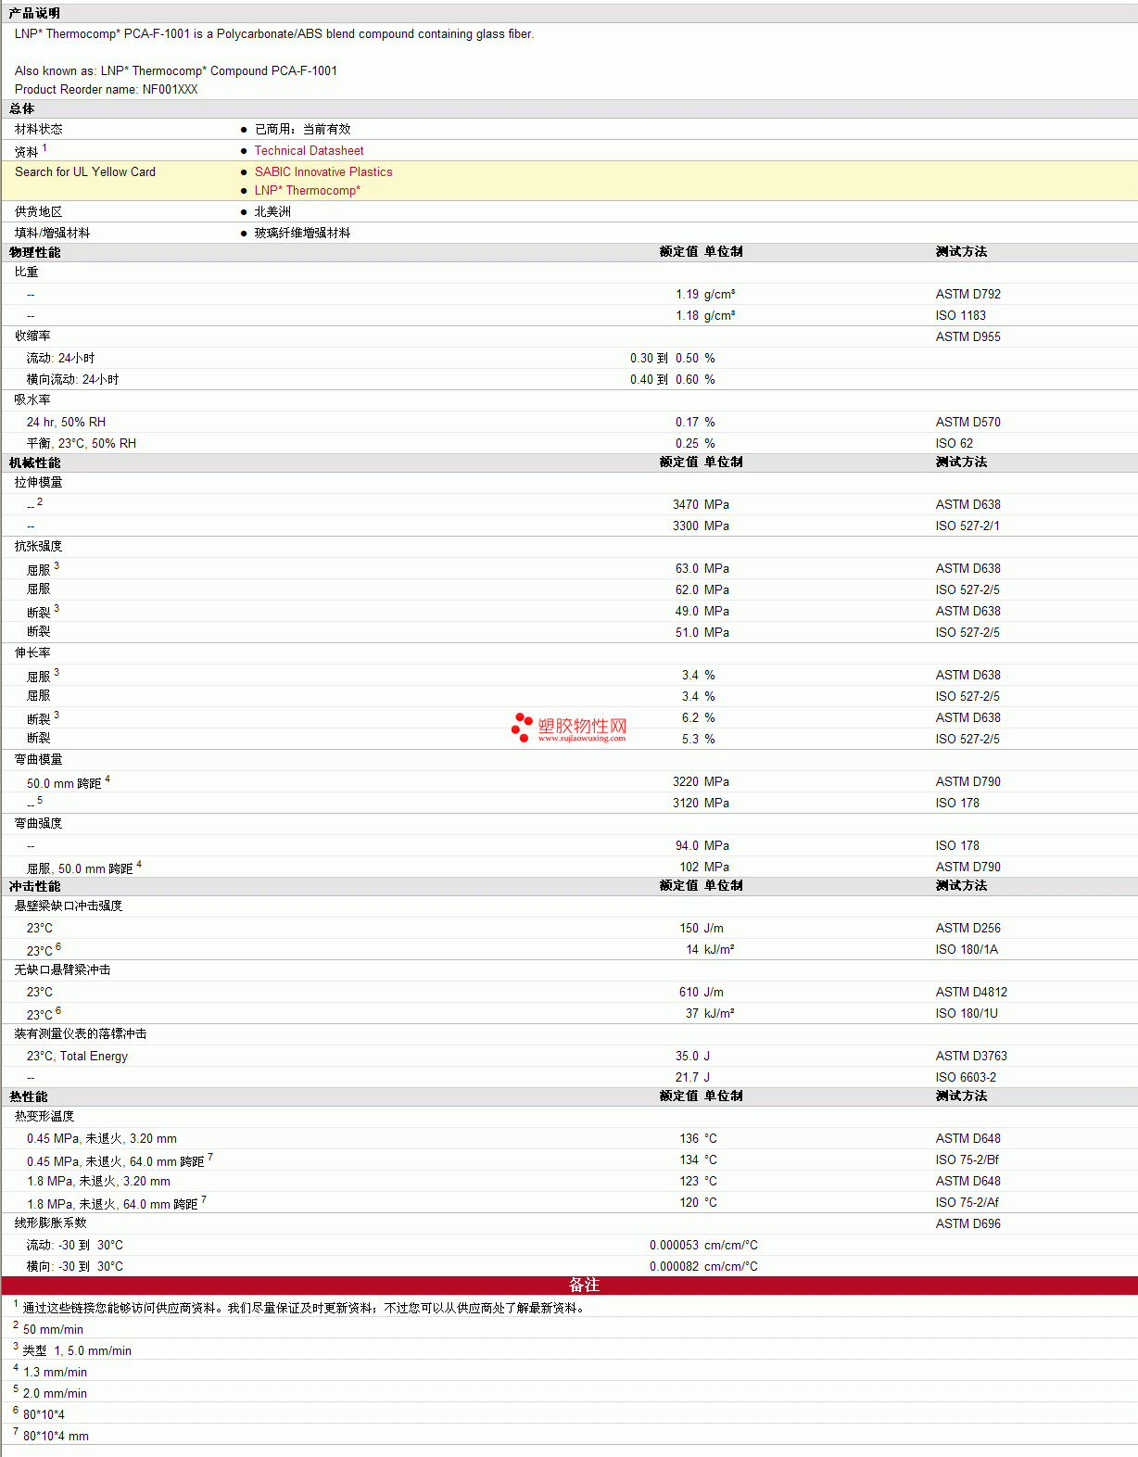Screen dimensions: 1138x1457
Task: Select the 102 MPa flexural strength value
Action: [x=704, y=867]
